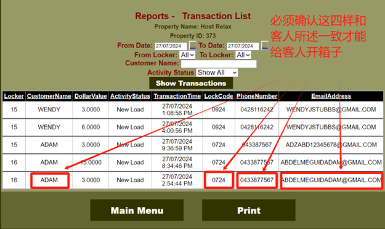Screen dimensions: 385x229
Task: Sort by the CustomerName column header
Action: click(49, 96)
